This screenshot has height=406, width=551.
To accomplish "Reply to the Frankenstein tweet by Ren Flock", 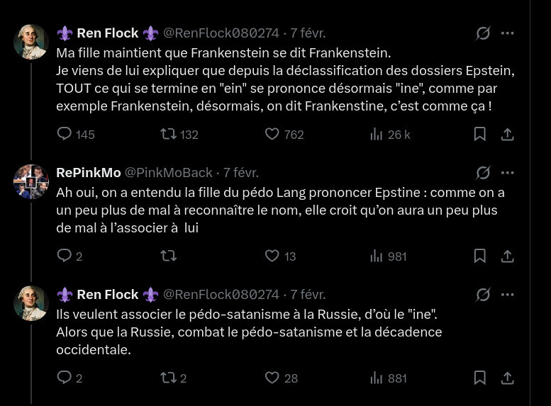I will click(x=65, y=134).
